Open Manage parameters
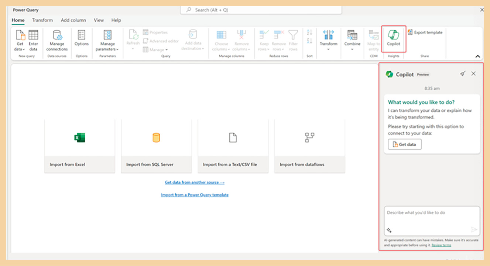This screenshot has width=490, height=266. tap(107, 41)
